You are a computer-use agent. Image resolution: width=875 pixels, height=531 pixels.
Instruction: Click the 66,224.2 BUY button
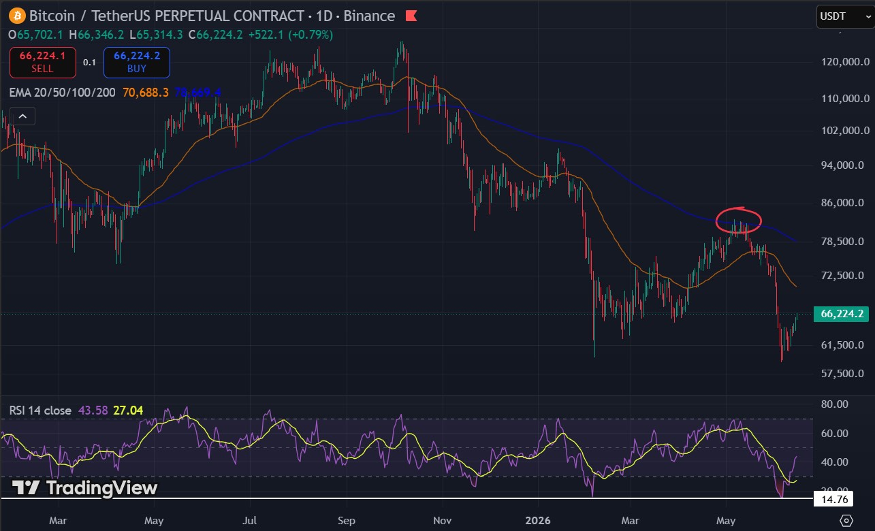click(x=137, y=62)
